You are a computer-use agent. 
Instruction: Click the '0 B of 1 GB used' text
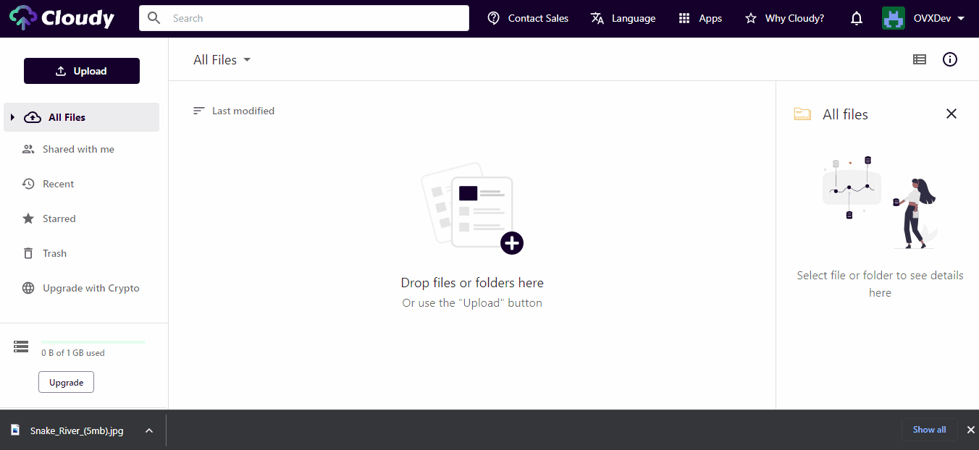[73, 353]
